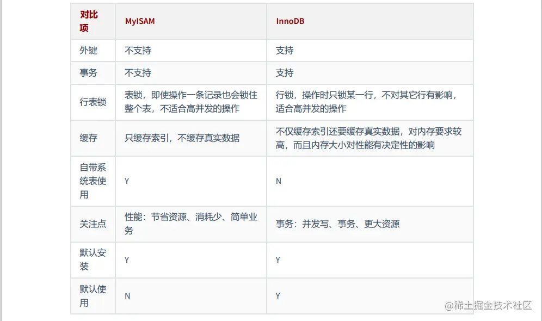
Task: Select the '默认安装' row label
Action: point(93,260)
